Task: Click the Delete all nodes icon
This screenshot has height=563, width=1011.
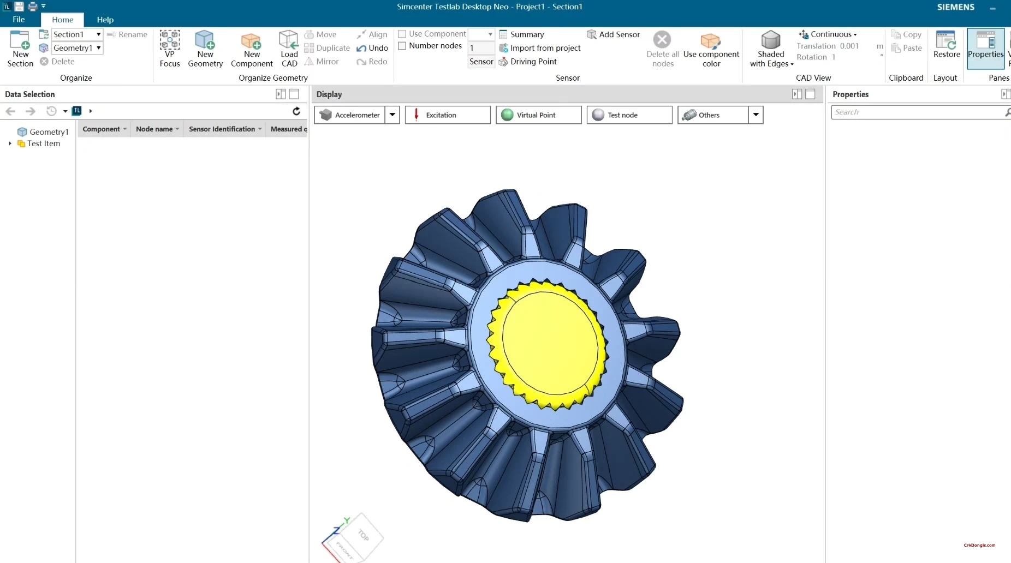Action: 662,39
